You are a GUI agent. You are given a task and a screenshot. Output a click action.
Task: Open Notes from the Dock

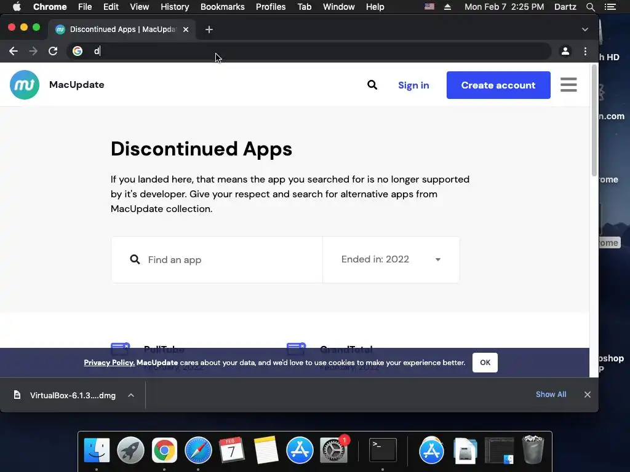coord(266,450)
